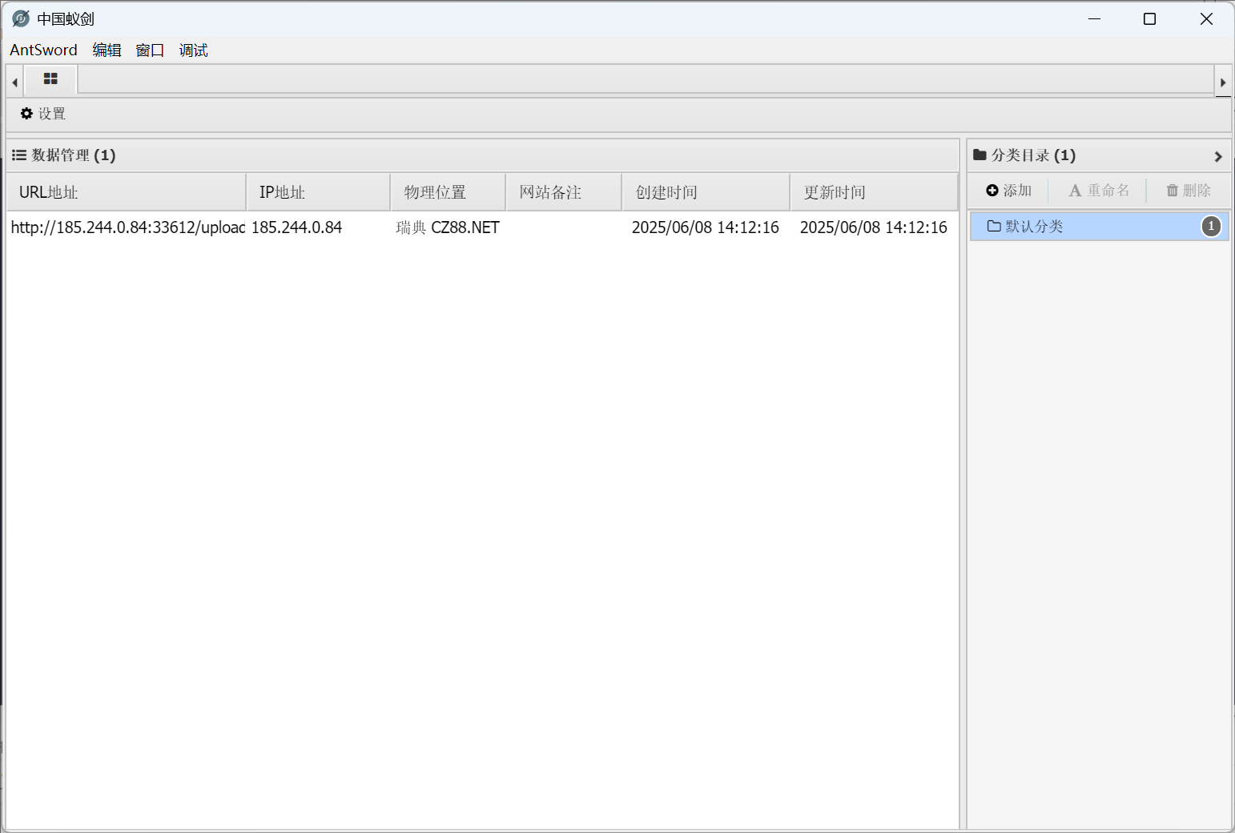Click the 中国蚁剑 app icon in title bar
Image resolution: width=1235 pixels, height=833 pixels.
[21, 18]
